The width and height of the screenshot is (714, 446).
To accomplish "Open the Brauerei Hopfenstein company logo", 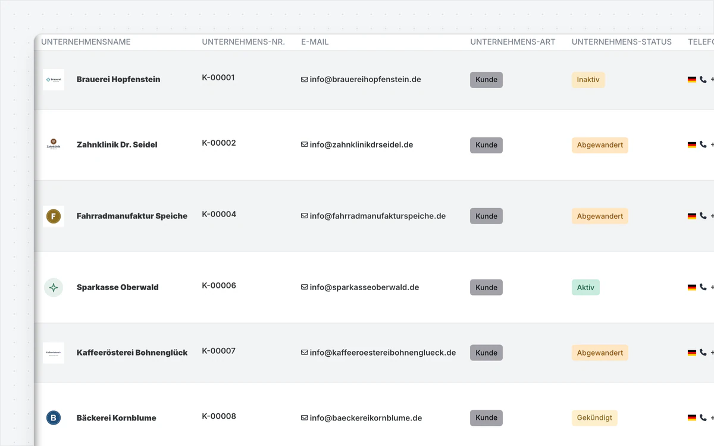I will pyautogui.click(x=54, y=80).
